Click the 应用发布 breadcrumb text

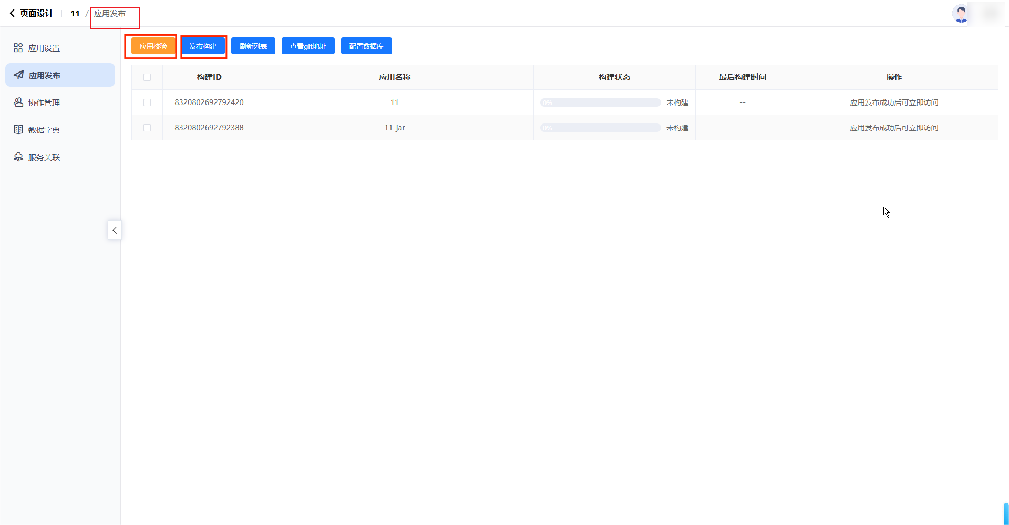coord(110,14)
